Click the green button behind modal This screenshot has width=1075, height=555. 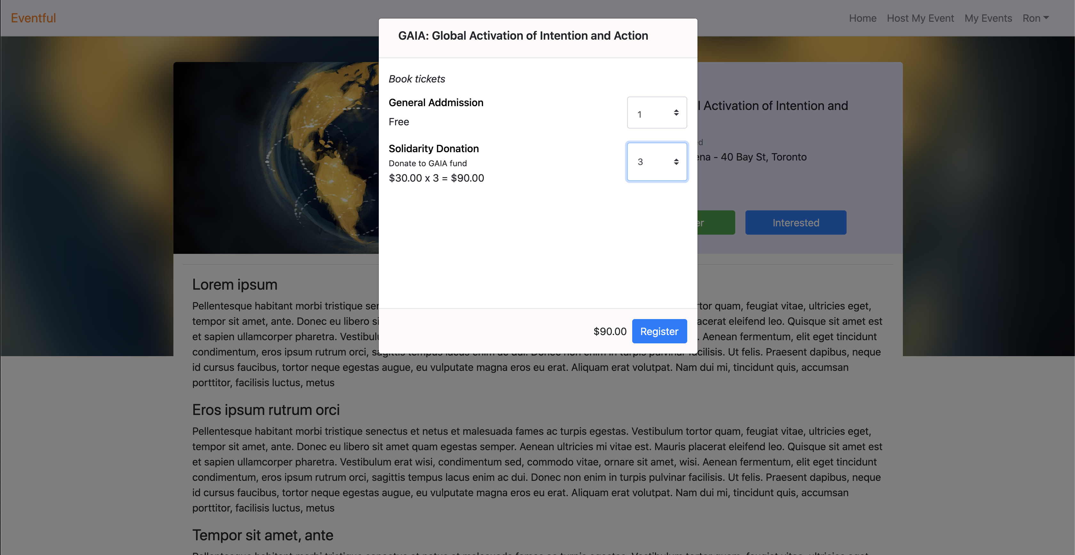(716, 223)
